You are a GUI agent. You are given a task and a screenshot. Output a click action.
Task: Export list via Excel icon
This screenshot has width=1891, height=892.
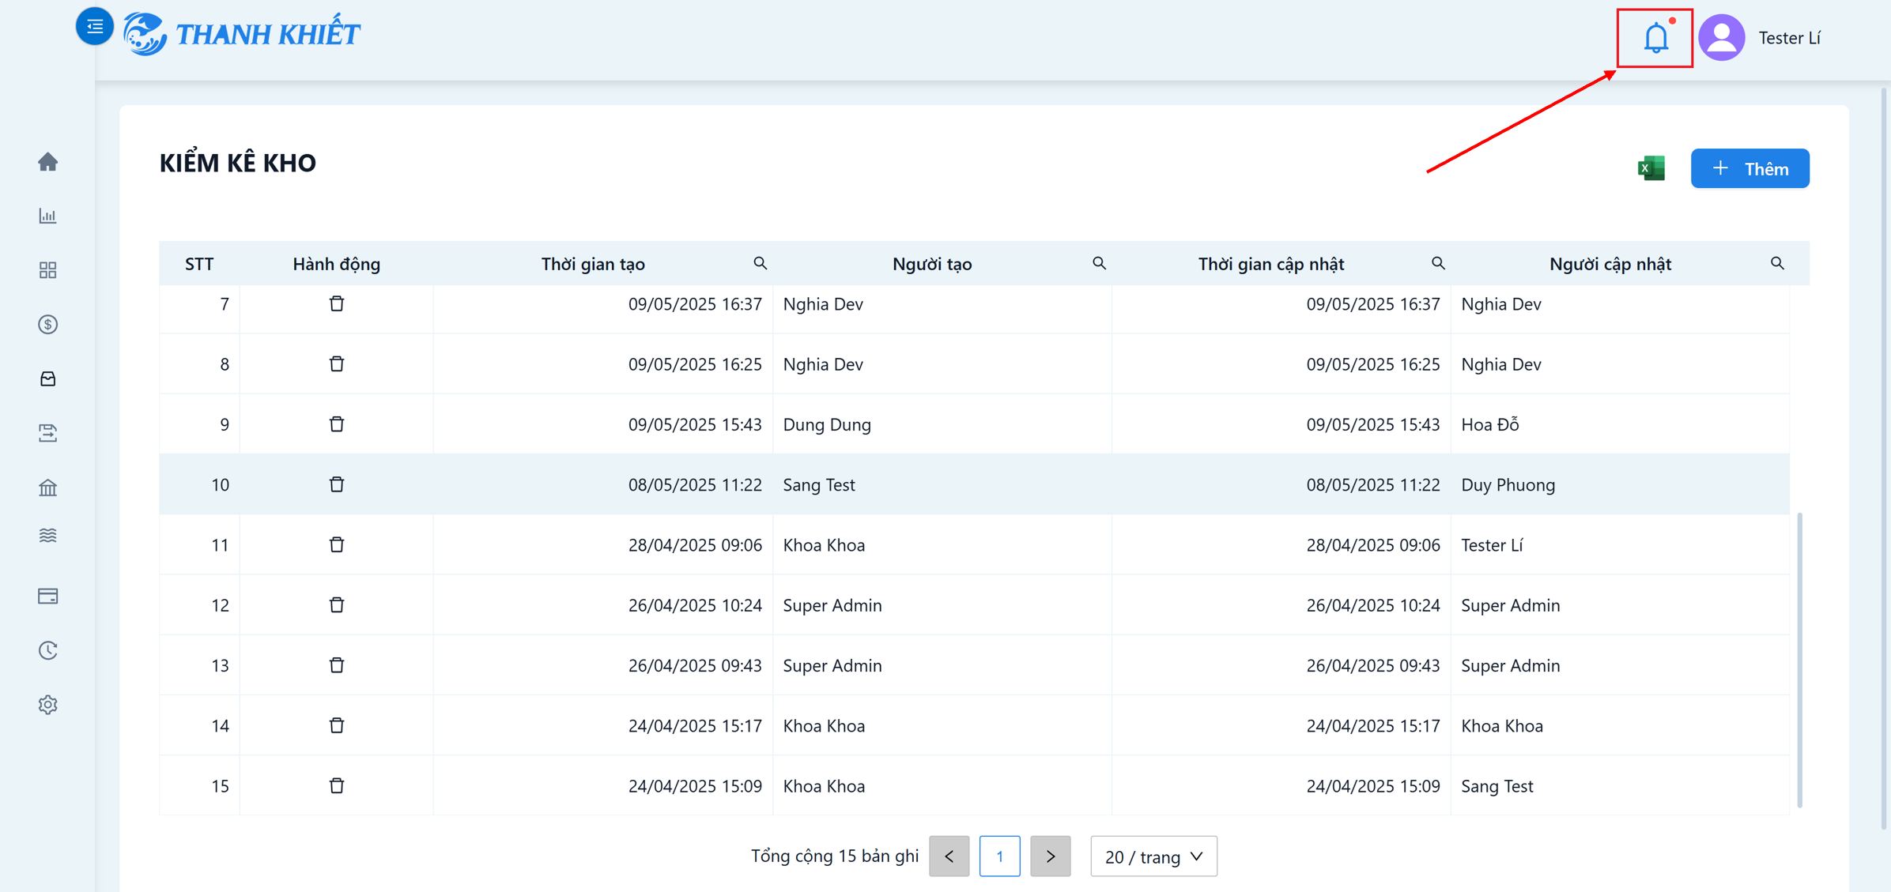coord(1651,168)
